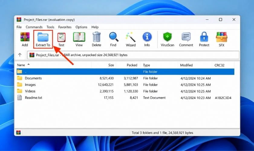The width and height of the screenshot is (254, 151).
Task: Click CRC32 value A1B2C3D4
Action: (223, 98)
